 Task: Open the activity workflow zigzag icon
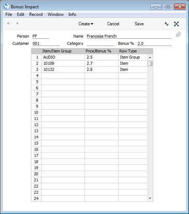coord(166,24)
